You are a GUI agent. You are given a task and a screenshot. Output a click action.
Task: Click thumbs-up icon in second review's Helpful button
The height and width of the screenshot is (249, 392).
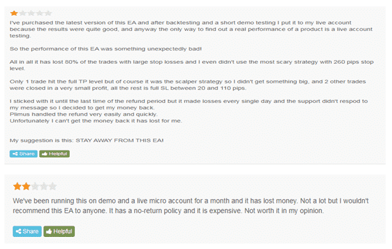pyautogui.click(x=49, y=231)
